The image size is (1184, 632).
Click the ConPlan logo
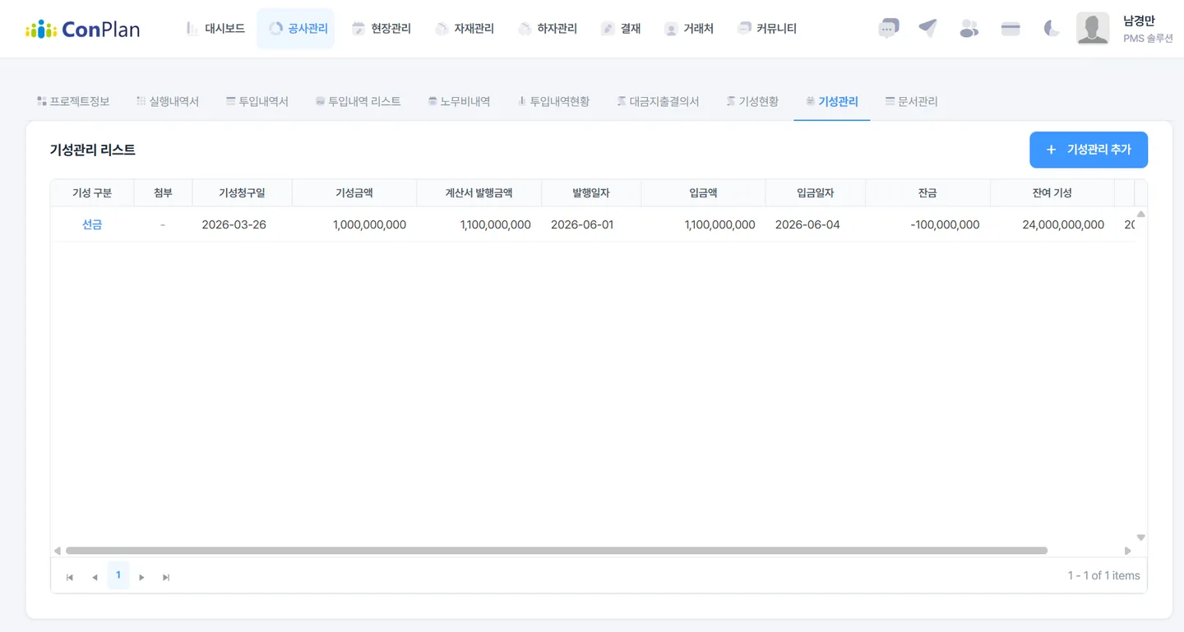(x=83, y=30)
